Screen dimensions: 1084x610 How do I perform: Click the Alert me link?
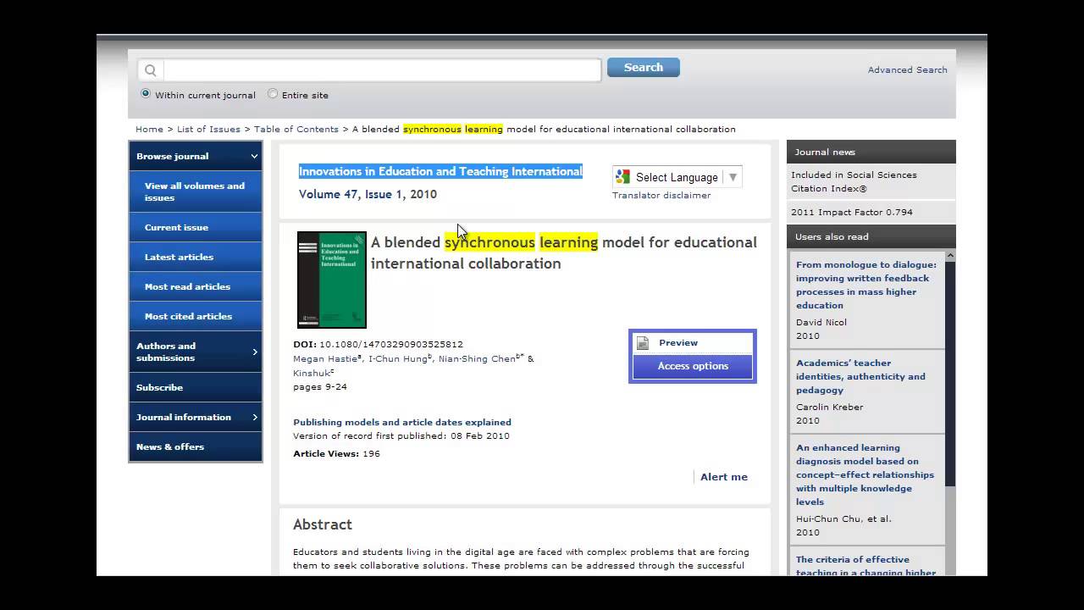click(723, 477)
